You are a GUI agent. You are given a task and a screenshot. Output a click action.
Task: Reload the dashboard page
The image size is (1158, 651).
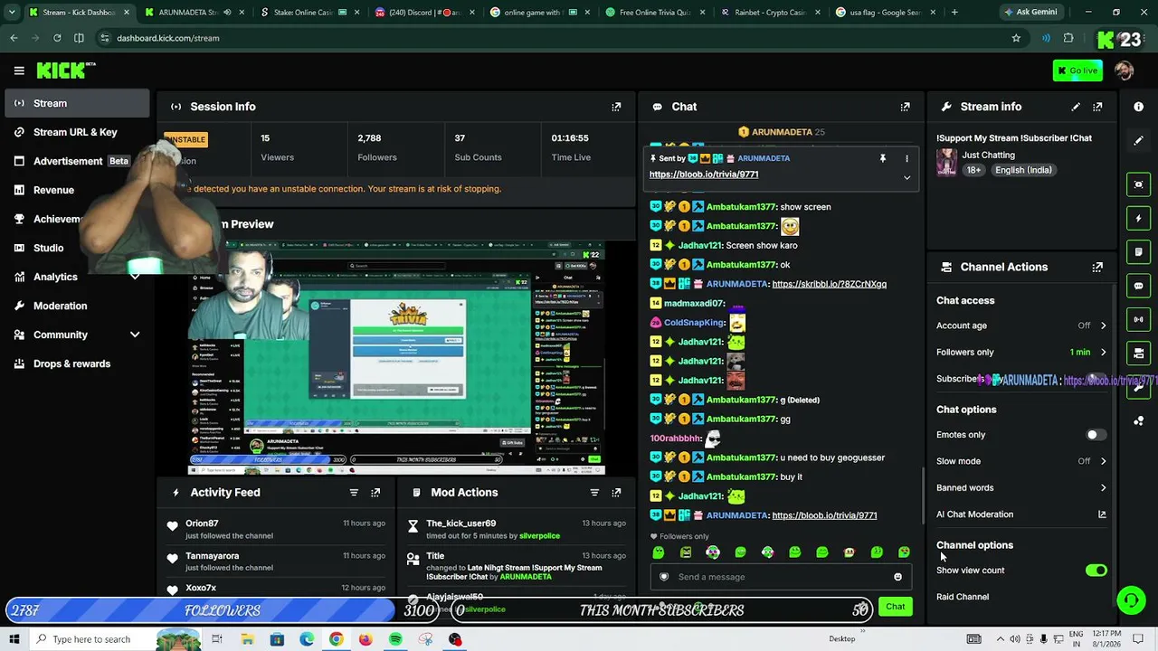tap(57, 38)
